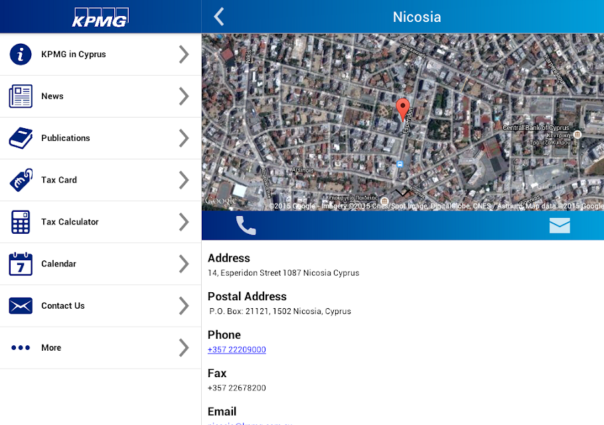
Task: Tap the red location pin on map
Action: 402,110
